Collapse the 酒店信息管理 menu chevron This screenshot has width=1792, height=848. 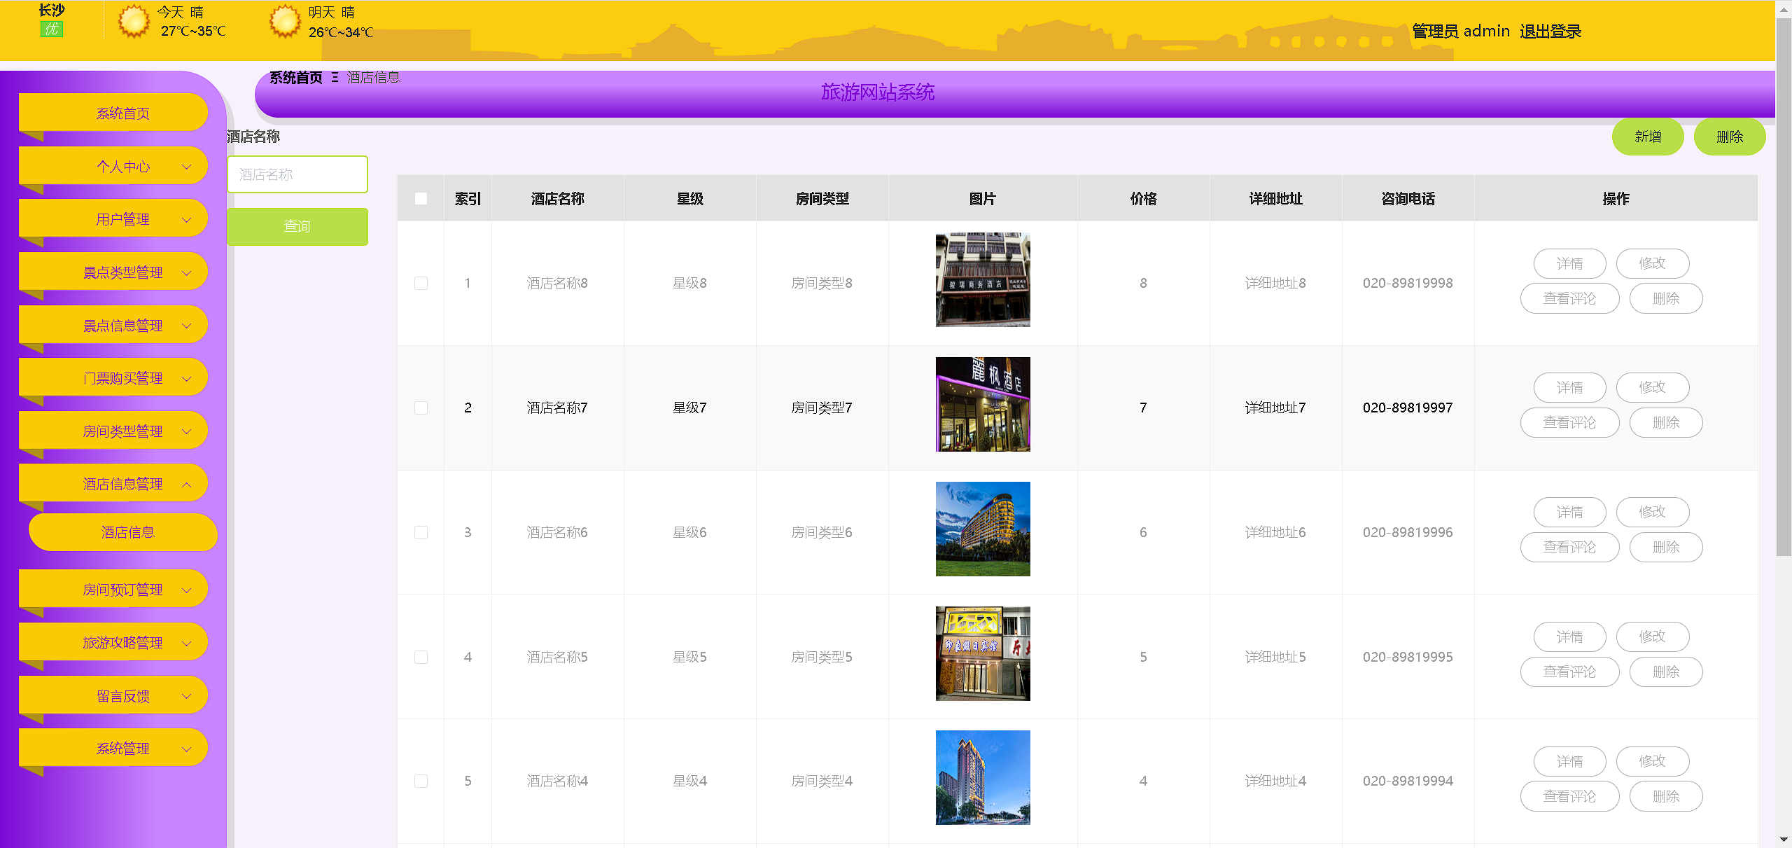pyautogui.click(x=187, y=485)
